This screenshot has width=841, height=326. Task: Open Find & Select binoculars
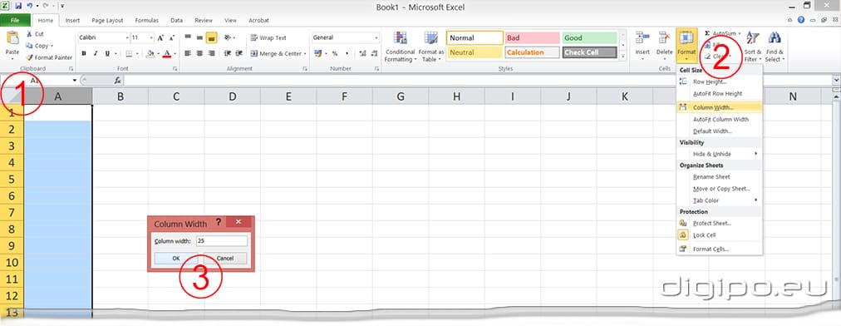point(775,47)
